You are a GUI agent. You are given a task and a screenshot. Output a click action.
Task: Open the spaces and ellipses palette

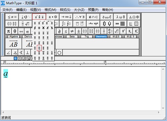point(26,17)
